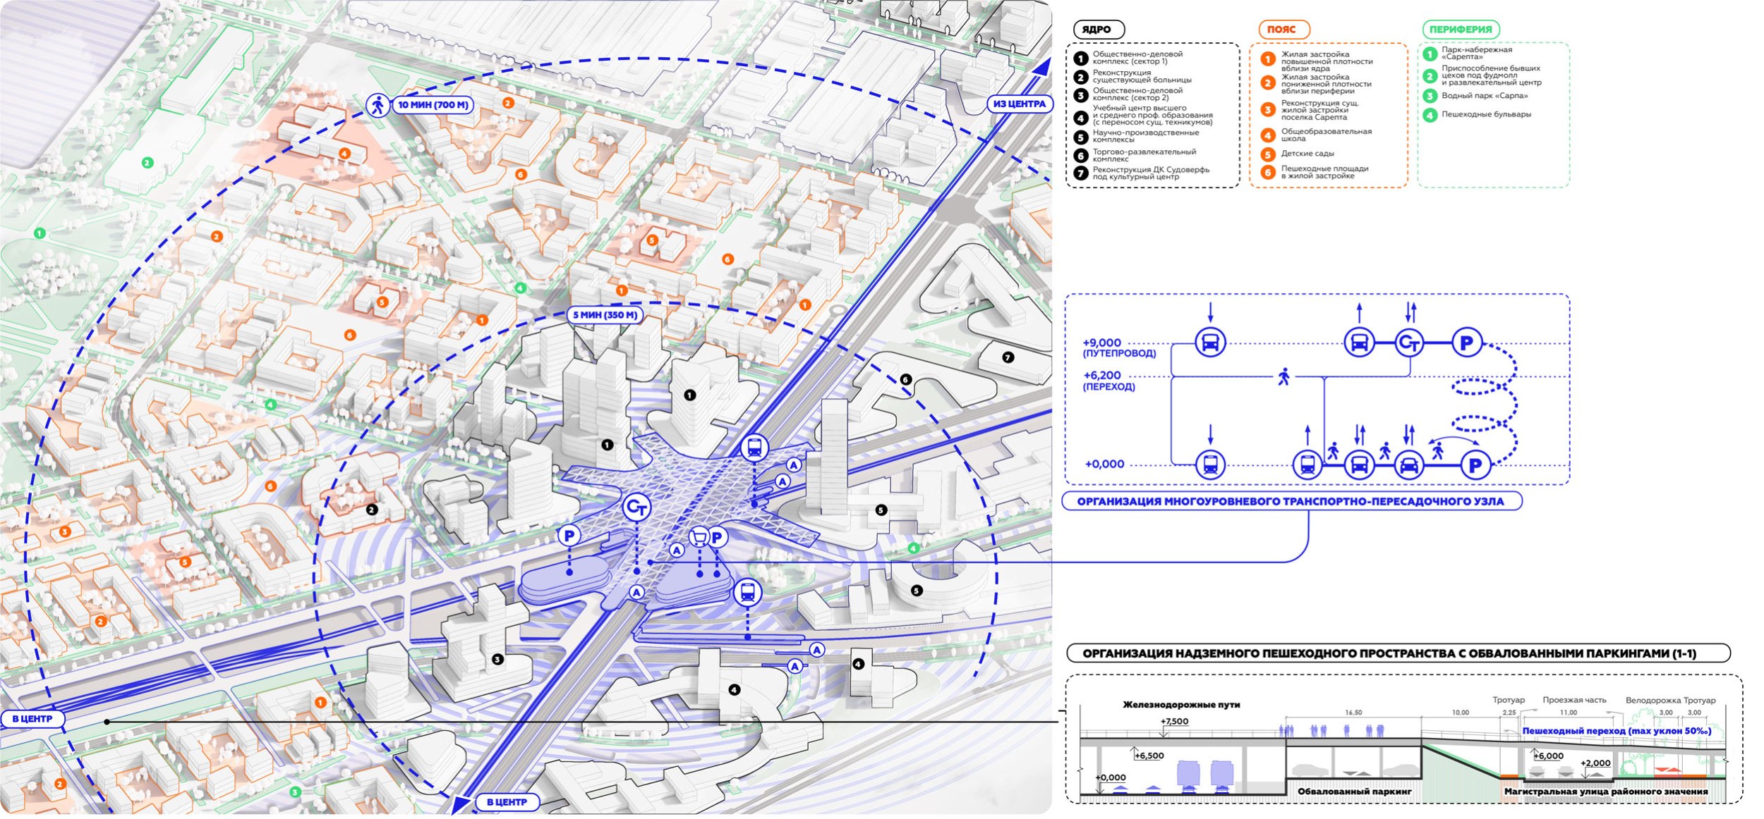
Task: Select the ПОЯС legend header
Action: 1283,30
